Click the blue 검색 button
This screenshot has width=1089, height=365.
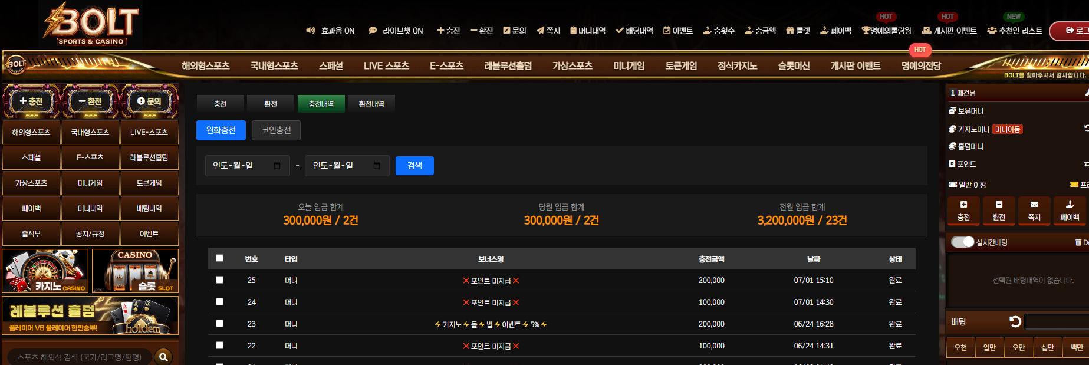pyautogui.click(x=414, y=166)
